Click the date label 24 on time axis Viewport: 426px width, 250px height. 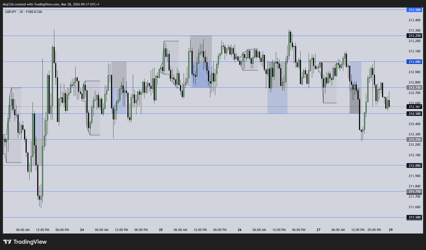point(82,230)
